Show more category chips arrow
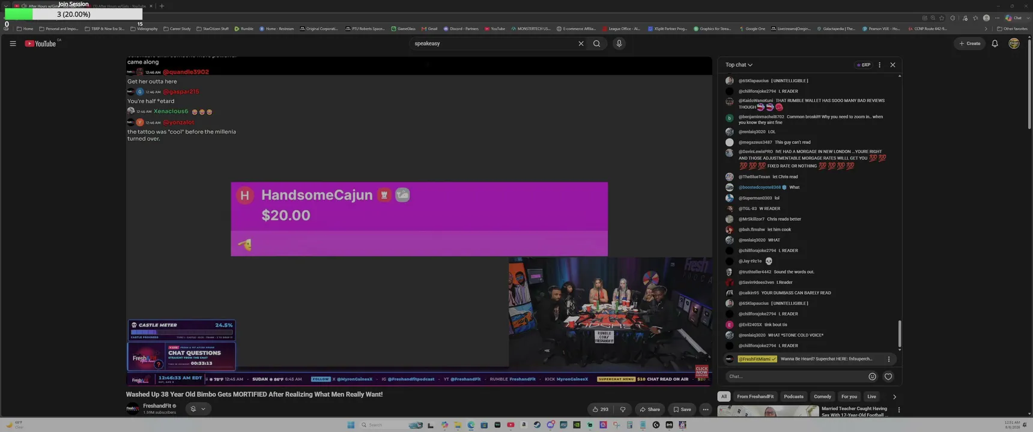This screenshot has width=1033, height=432. [x=894, y=397]
